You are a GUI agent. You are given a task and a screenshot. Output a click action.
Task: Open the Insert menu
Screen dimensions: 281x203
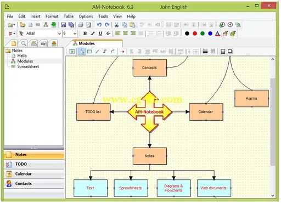35,16
